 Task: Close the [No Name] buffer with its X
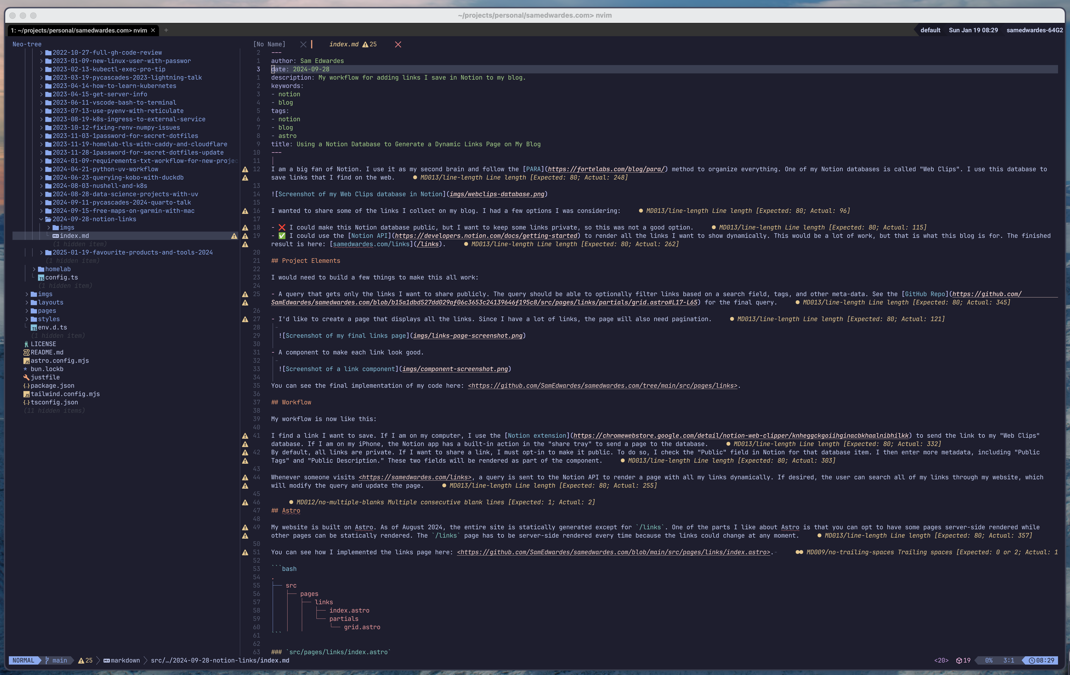pos(304,44)
